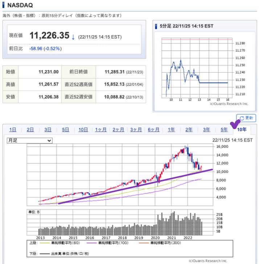259x264 pixels.
Task: Choose the 1年 chart range
Action: tap(171, 130)
